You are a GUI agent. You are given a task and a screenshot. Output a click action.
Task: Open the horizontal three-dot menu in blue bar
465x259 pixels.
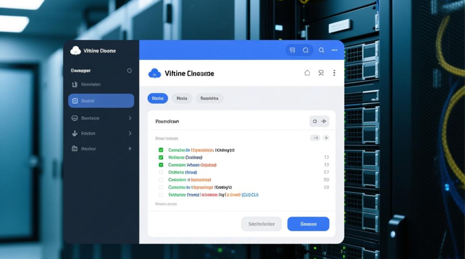click(334, 50)
